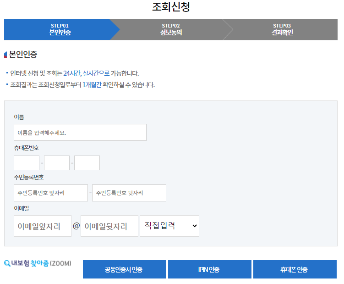Click the 휴대폰 인증 button
The height and width of the screenshot is (284, 344).
point(295,269)
